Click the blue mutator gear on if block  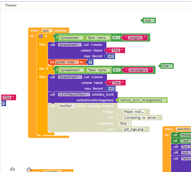41,36
